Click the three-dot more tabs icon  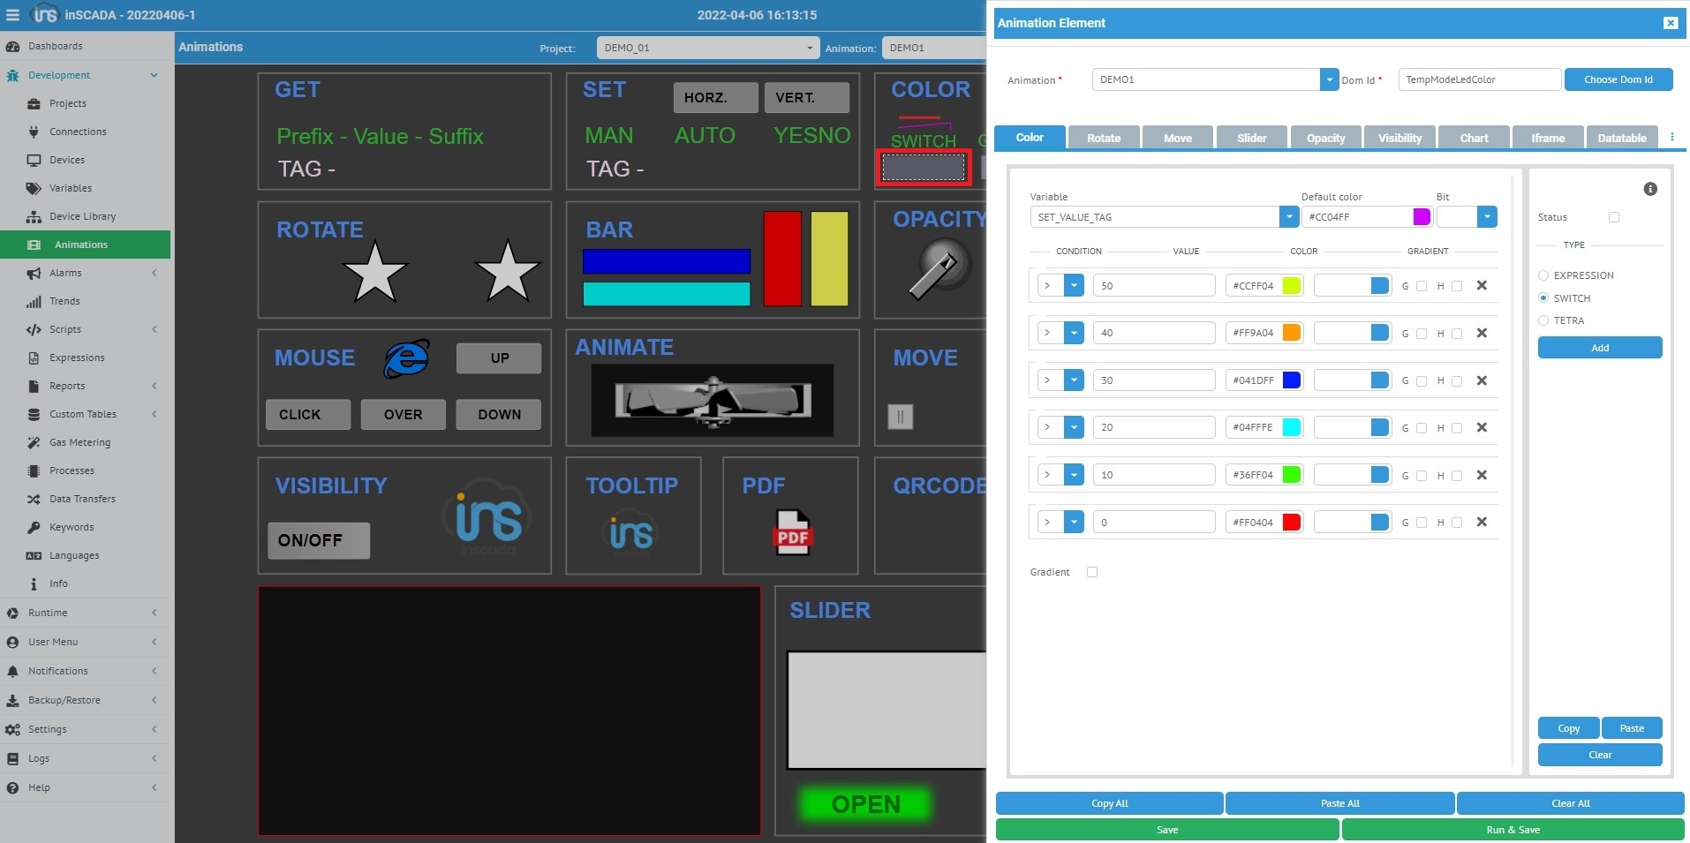[1671, 137]
